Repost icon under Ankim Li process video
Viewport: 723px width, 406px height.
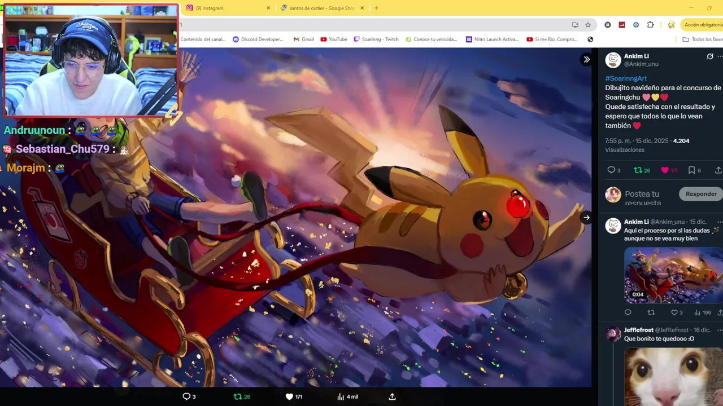[x=651, y=312]
